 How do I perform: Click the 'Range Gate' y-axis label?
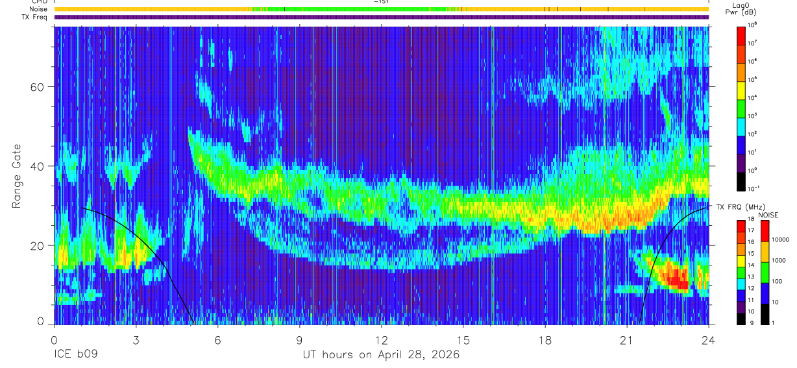coord(17,176)
